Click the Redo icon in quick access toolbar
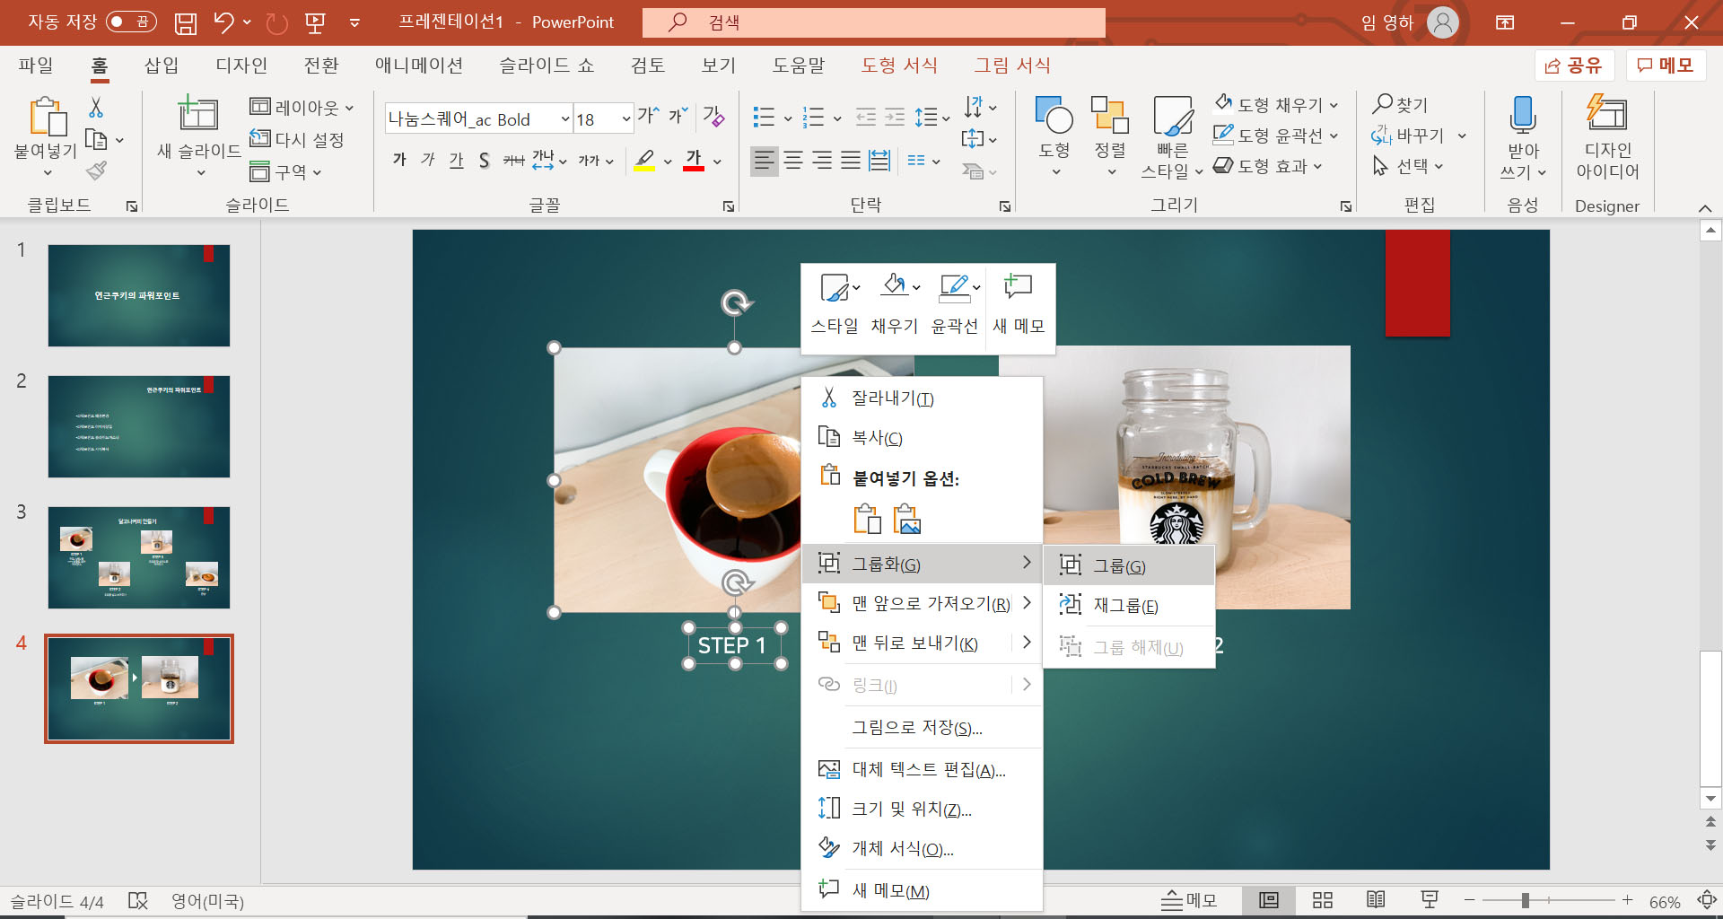The height and width of the screenshot is (919, 1723). point(277,22)
